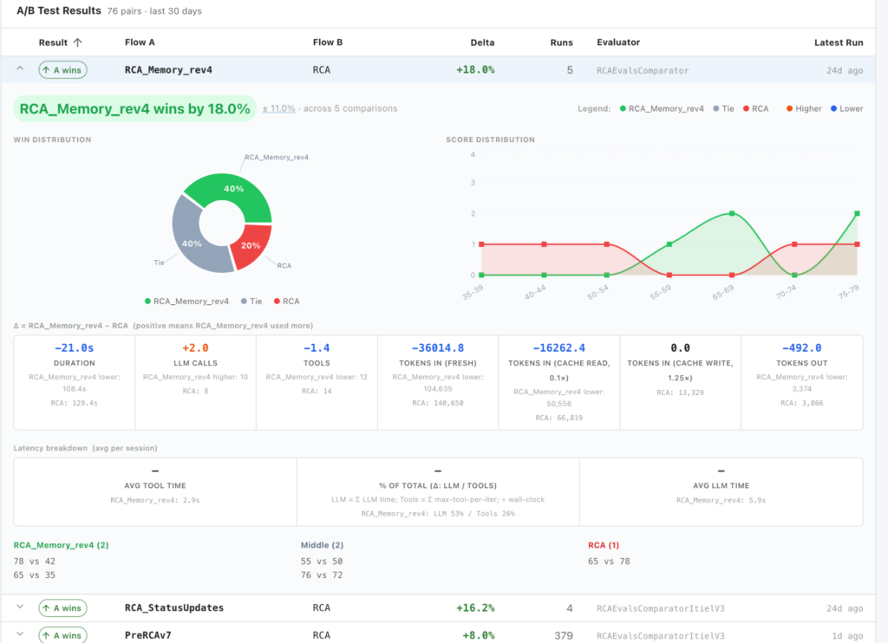Viewport: 888px width, 643px height.
Task: Open the 76 vs 72 comparison
Action: pyautogui.click(x=322, y=575)
